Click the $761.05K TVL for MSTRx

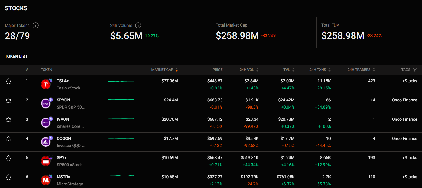click(x=286, y=177)
